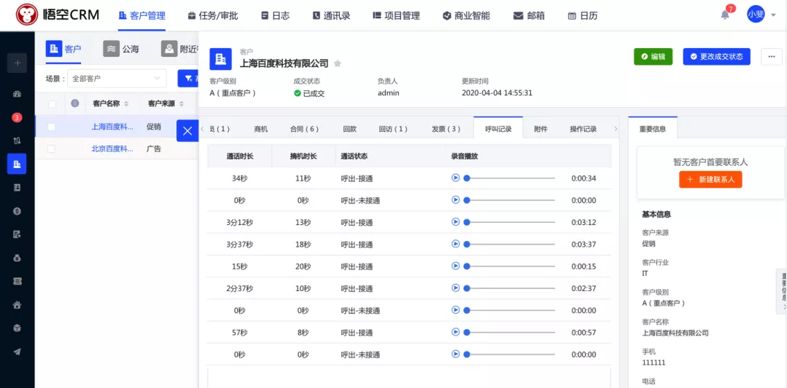Open the money bag sidebar icon
The width and height of the screenshot is (787, 388).
point(17,258)
